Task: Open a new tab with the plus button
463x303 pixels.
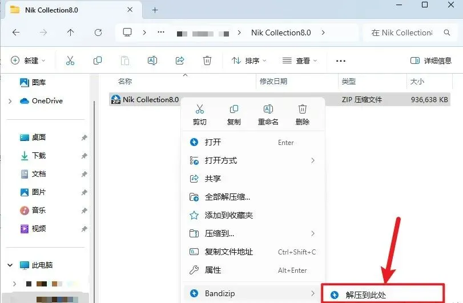Action: [155, 10]
